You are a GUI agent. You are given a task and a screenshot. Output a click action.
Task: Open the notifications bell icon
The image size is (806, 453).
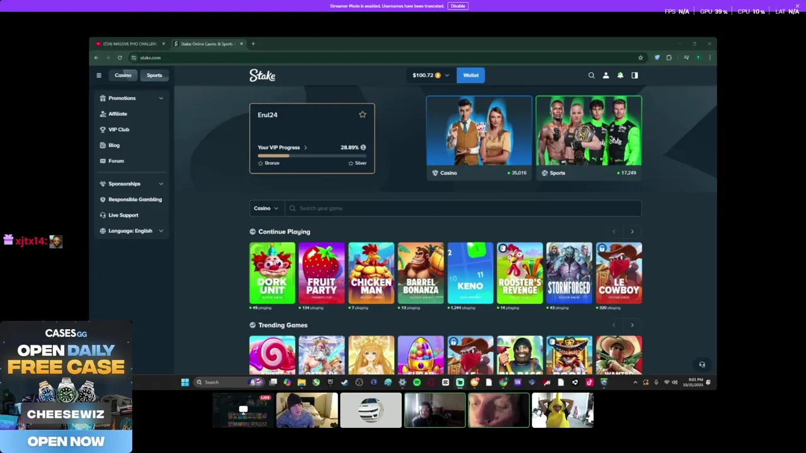point(620,75)
